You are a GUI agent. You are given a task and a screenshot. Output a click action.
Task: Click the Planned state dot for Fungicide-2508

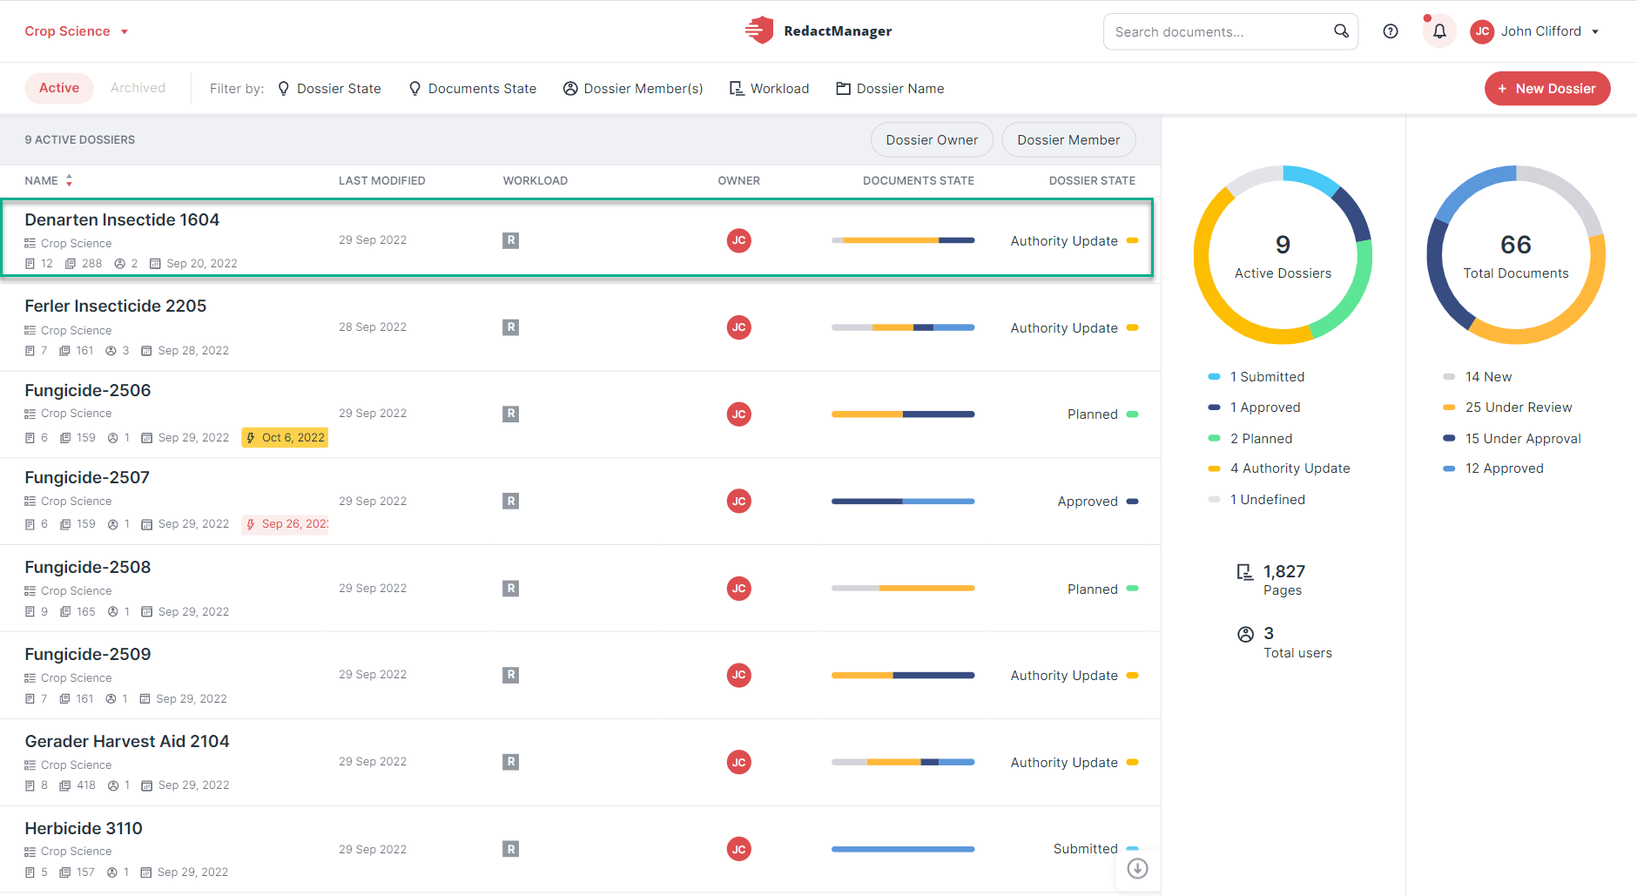click(1132, 589)
